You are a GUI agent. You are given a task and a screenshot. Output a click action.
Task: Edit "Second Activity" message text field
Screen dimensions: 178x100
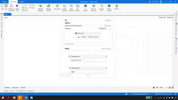[88, 60]
